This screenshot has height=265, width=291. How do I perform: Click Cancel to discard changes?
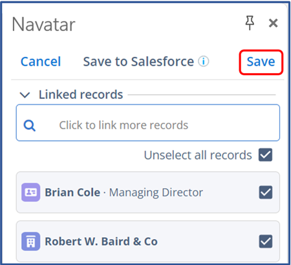pyautogui.click(x=41, y=61)
